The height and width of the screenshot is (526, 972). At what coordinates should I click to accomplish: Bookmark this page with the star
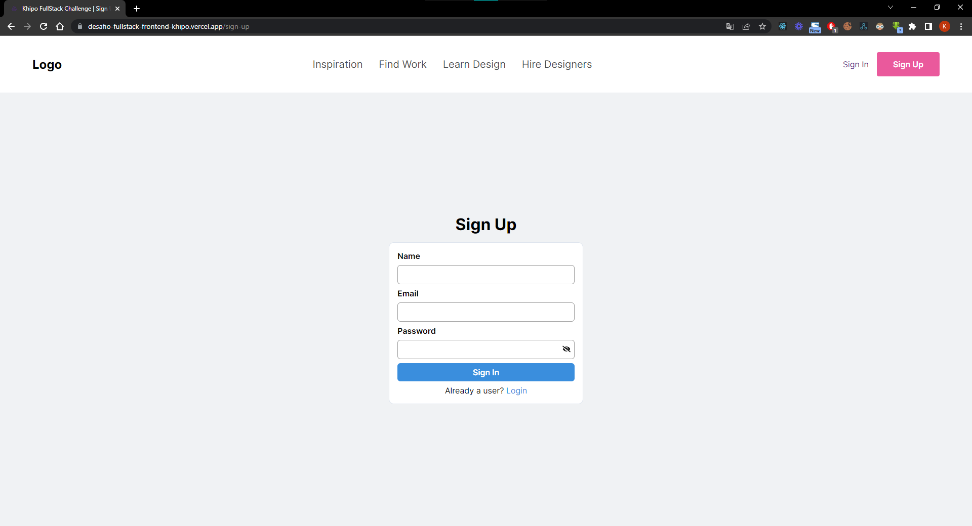[762, 26]
